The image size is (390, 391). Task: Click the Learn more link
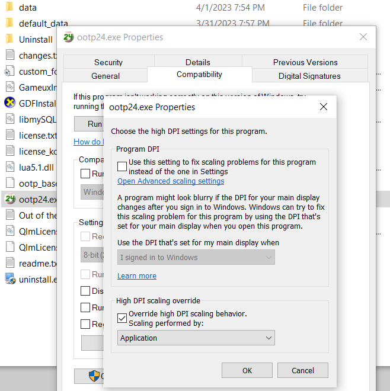(x=137, y=276)
